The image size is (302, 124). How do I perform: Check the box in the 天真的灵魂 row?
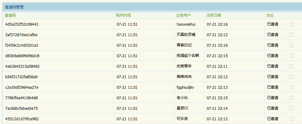point(291,35)
